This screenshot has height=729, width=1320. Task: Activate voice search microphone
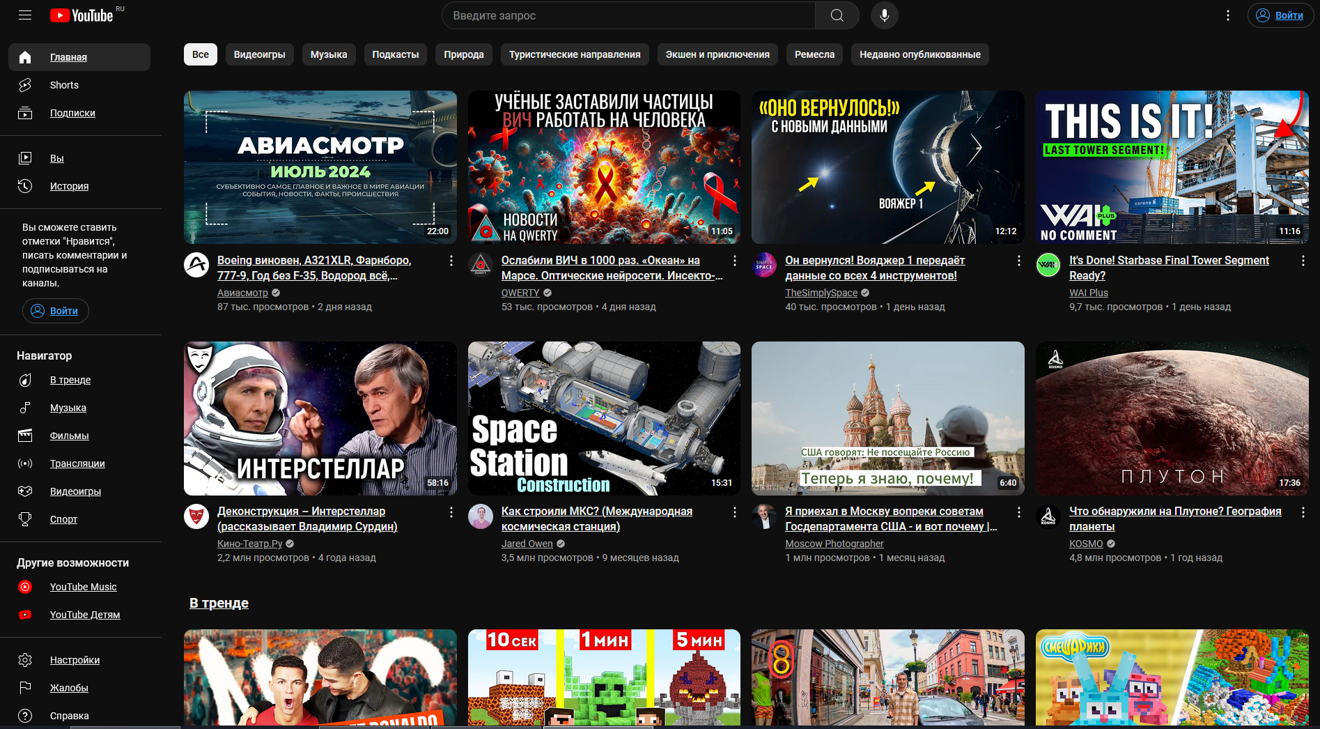pos(885,15)
